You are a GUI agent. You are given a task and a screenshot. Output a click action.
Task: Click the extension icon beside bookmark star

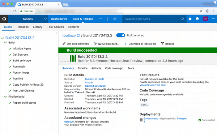coord(208,11)
